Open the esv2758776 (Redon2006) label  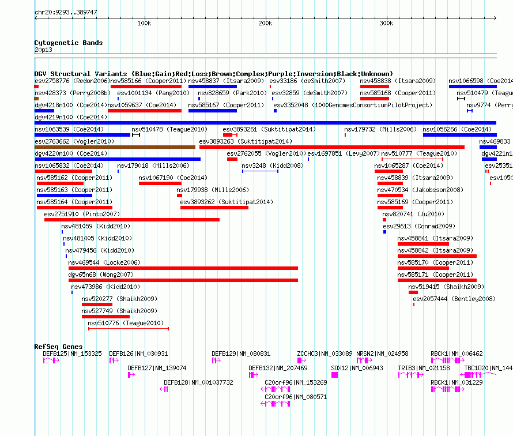click(71, 81)
